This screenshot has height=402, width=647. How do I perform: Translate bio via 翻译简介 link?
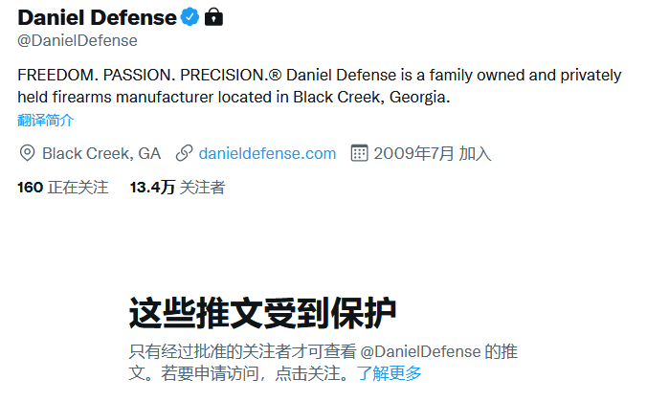(45, 120)
